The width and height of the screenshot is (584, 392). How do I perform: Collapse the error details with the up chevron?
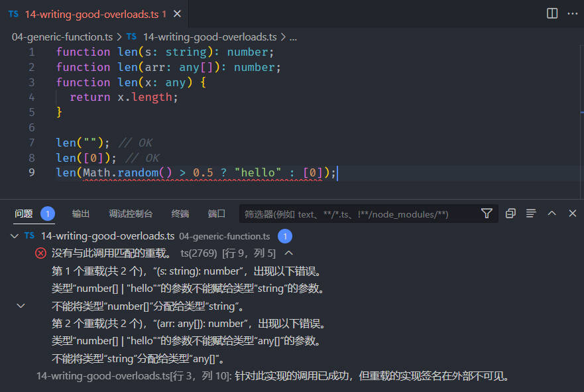coord(288,253)
